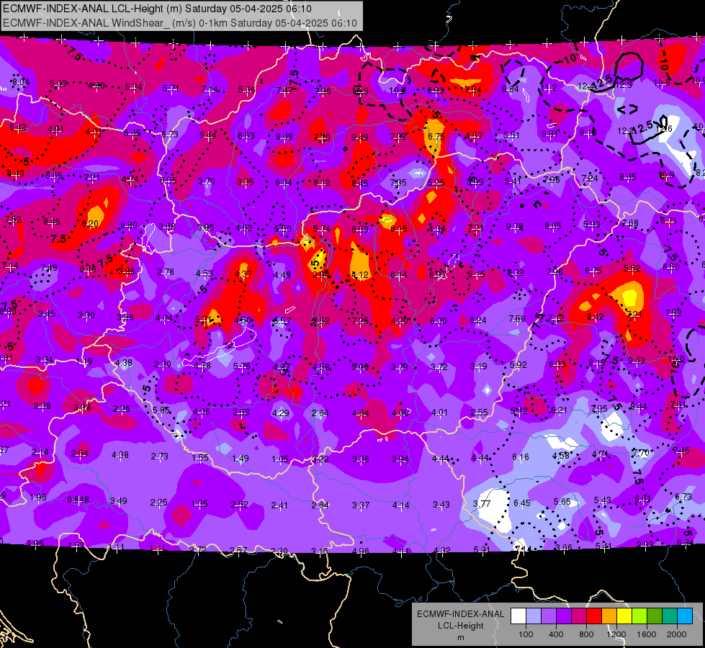Image resolution: width=705 pixels, height=648 pixels.
Task: Click the legend scale label 400
Action: click(556, 634)
